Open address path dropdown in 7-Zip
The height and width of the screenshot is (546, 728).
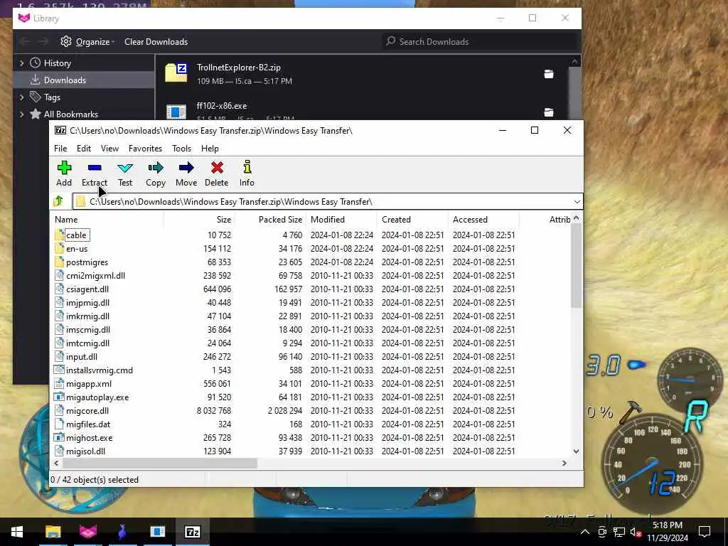coord(577,201)
